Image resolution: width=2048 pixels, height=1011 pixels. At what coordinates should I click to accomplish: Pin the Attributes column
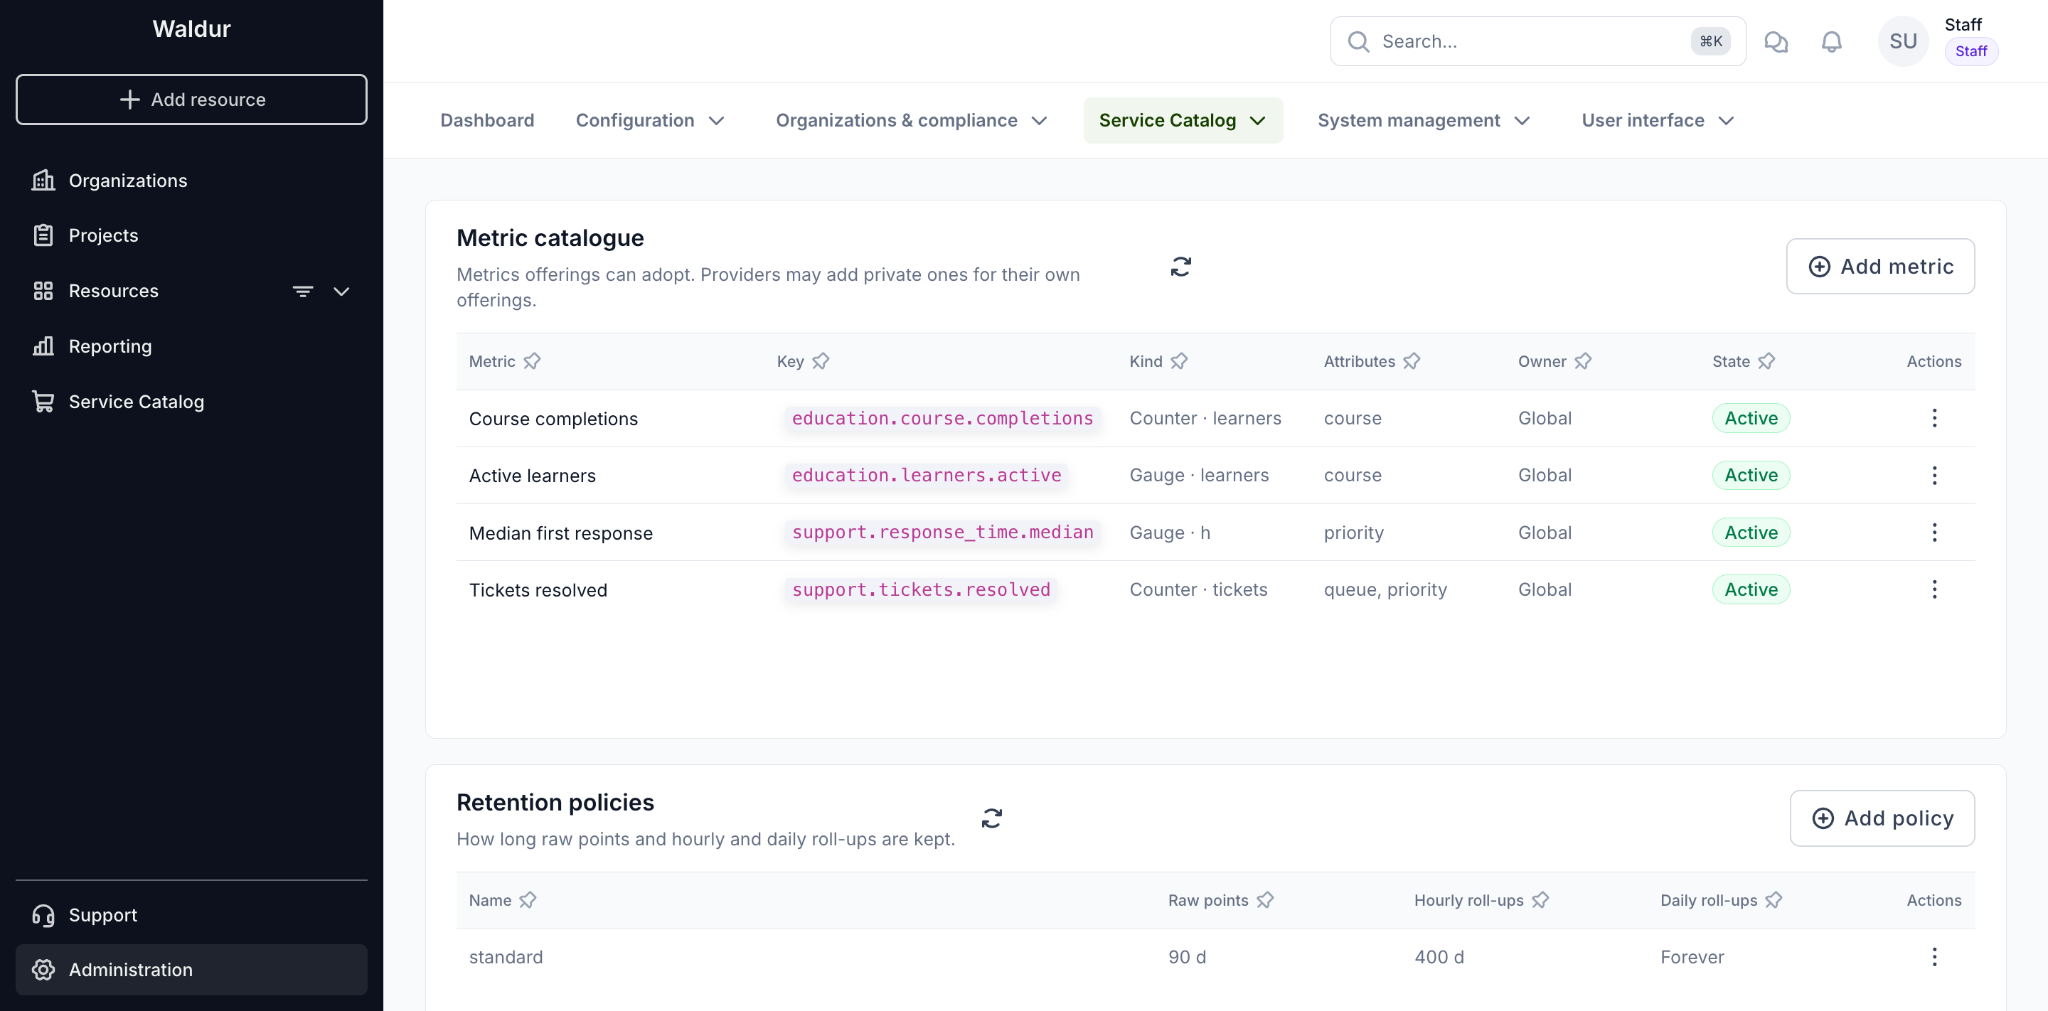(1411, 362)
